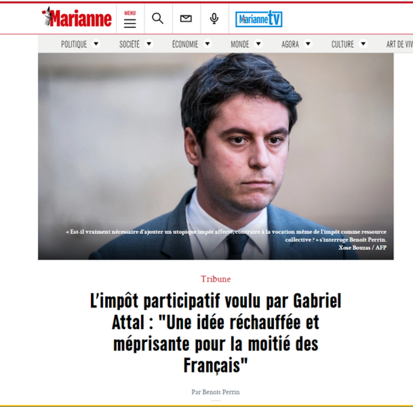Open the Art de vivre section
Viewport: 413px width, 407px height.
point(400,44)
